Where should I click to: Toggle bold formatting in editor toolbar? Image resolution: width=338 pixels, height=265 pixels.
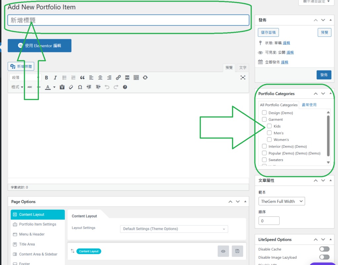[x=47, y=78]
